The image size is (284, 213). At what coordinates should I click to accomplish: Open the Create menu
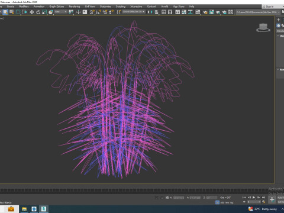pos(11,7)
